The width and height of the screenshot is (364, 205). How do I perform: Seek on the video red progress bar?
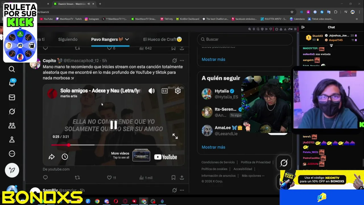pyautogui.click(x=114, y=145)
